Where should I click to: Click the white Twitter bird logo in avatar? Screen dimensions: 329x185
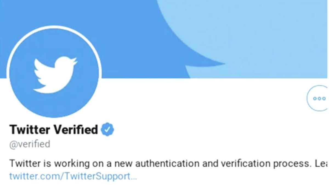[x=55, y=74]
